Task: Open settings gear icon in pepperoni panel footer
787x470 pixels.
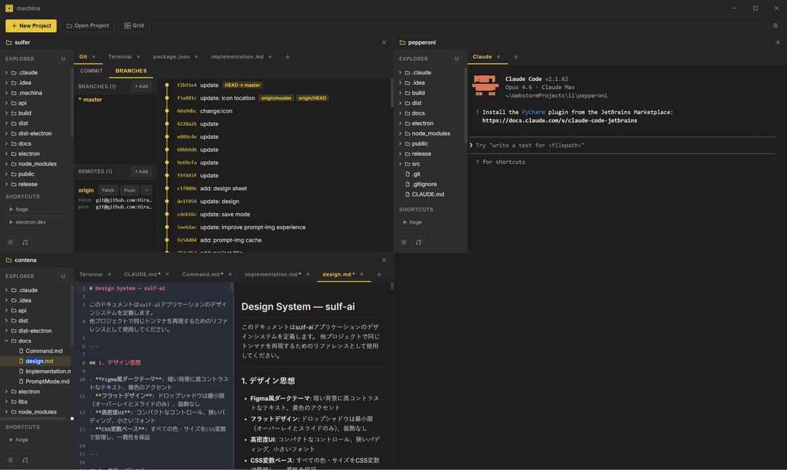Action: [x=403, y=242]
